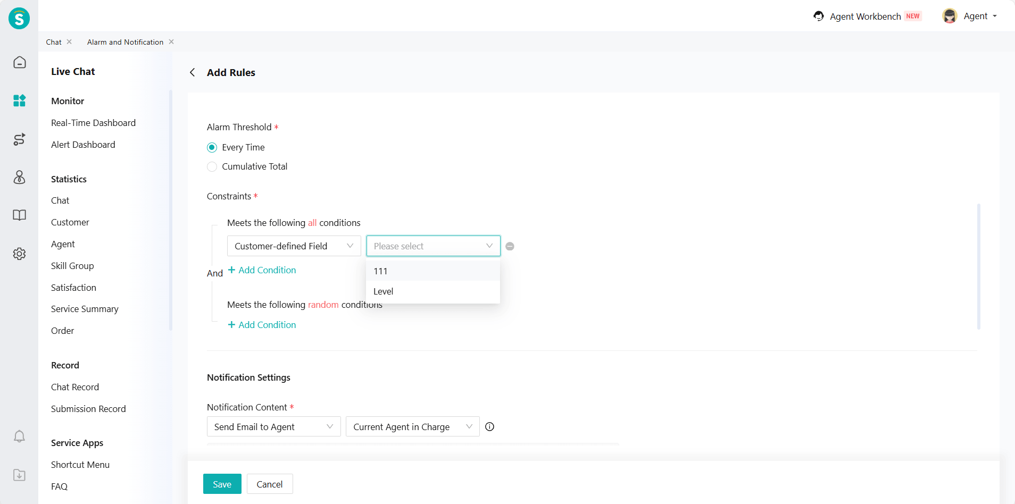Click the Save button
The image size is (1015, 504).
tap(222, 484)
